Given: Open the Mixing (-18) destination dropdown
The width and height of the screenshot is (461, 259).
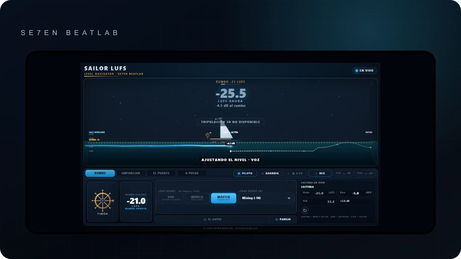Looking at the screenshot, I should tap(267, 198).
